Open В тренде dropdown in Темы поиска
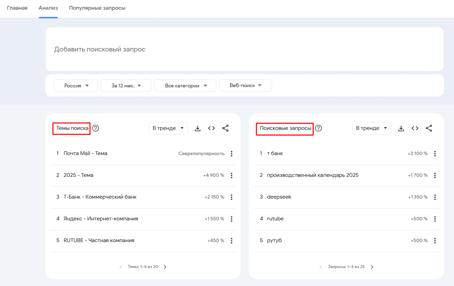 coord(168,128)
